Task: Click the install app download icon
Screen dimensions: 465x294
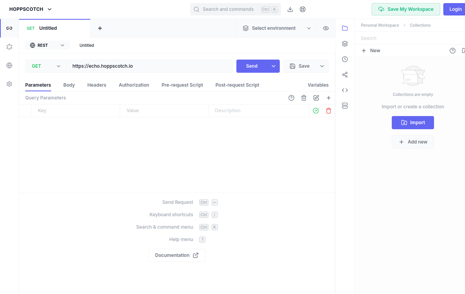Action: (x=290, y=9)
